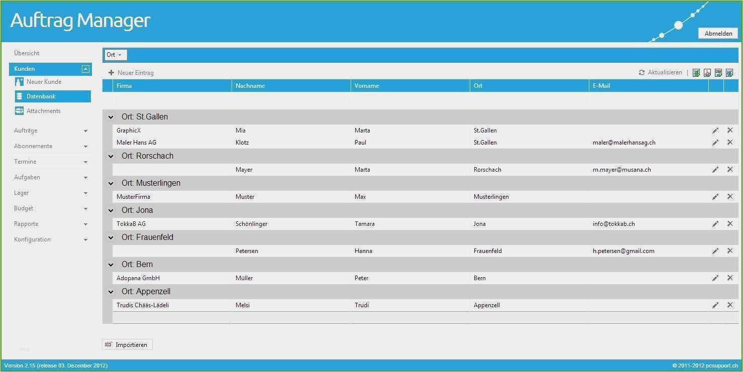Open Neuer Kunde in the sidebar
This screenshot has width=743, height=372.
coord(44,82)
